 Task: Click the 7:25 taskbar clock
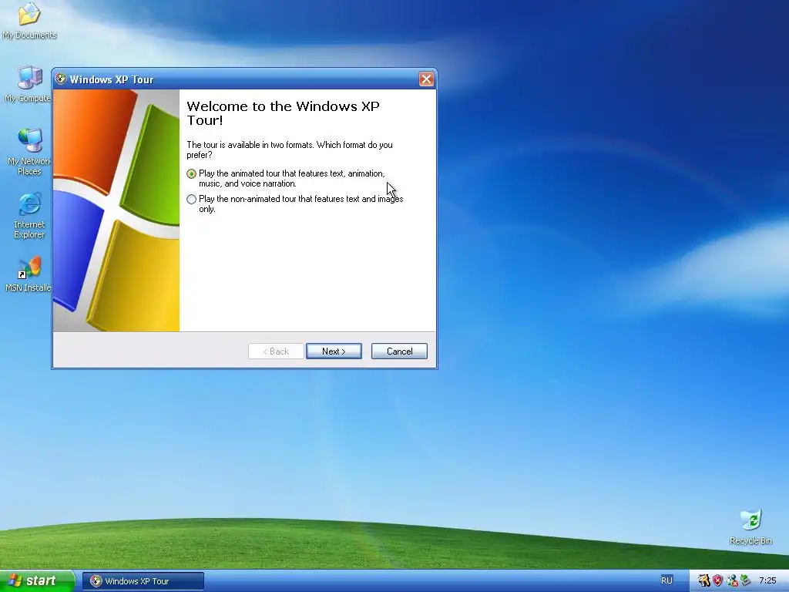click(767, 581)
